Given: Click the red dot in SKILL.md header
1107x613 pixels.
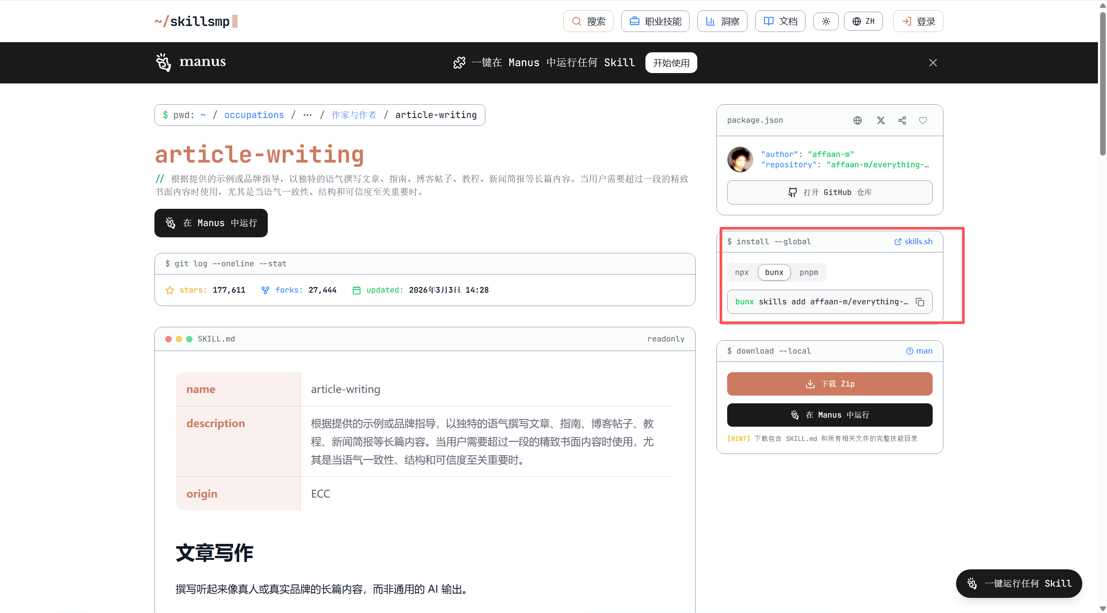Looking at the screenshot, I should tap(168, 339).
